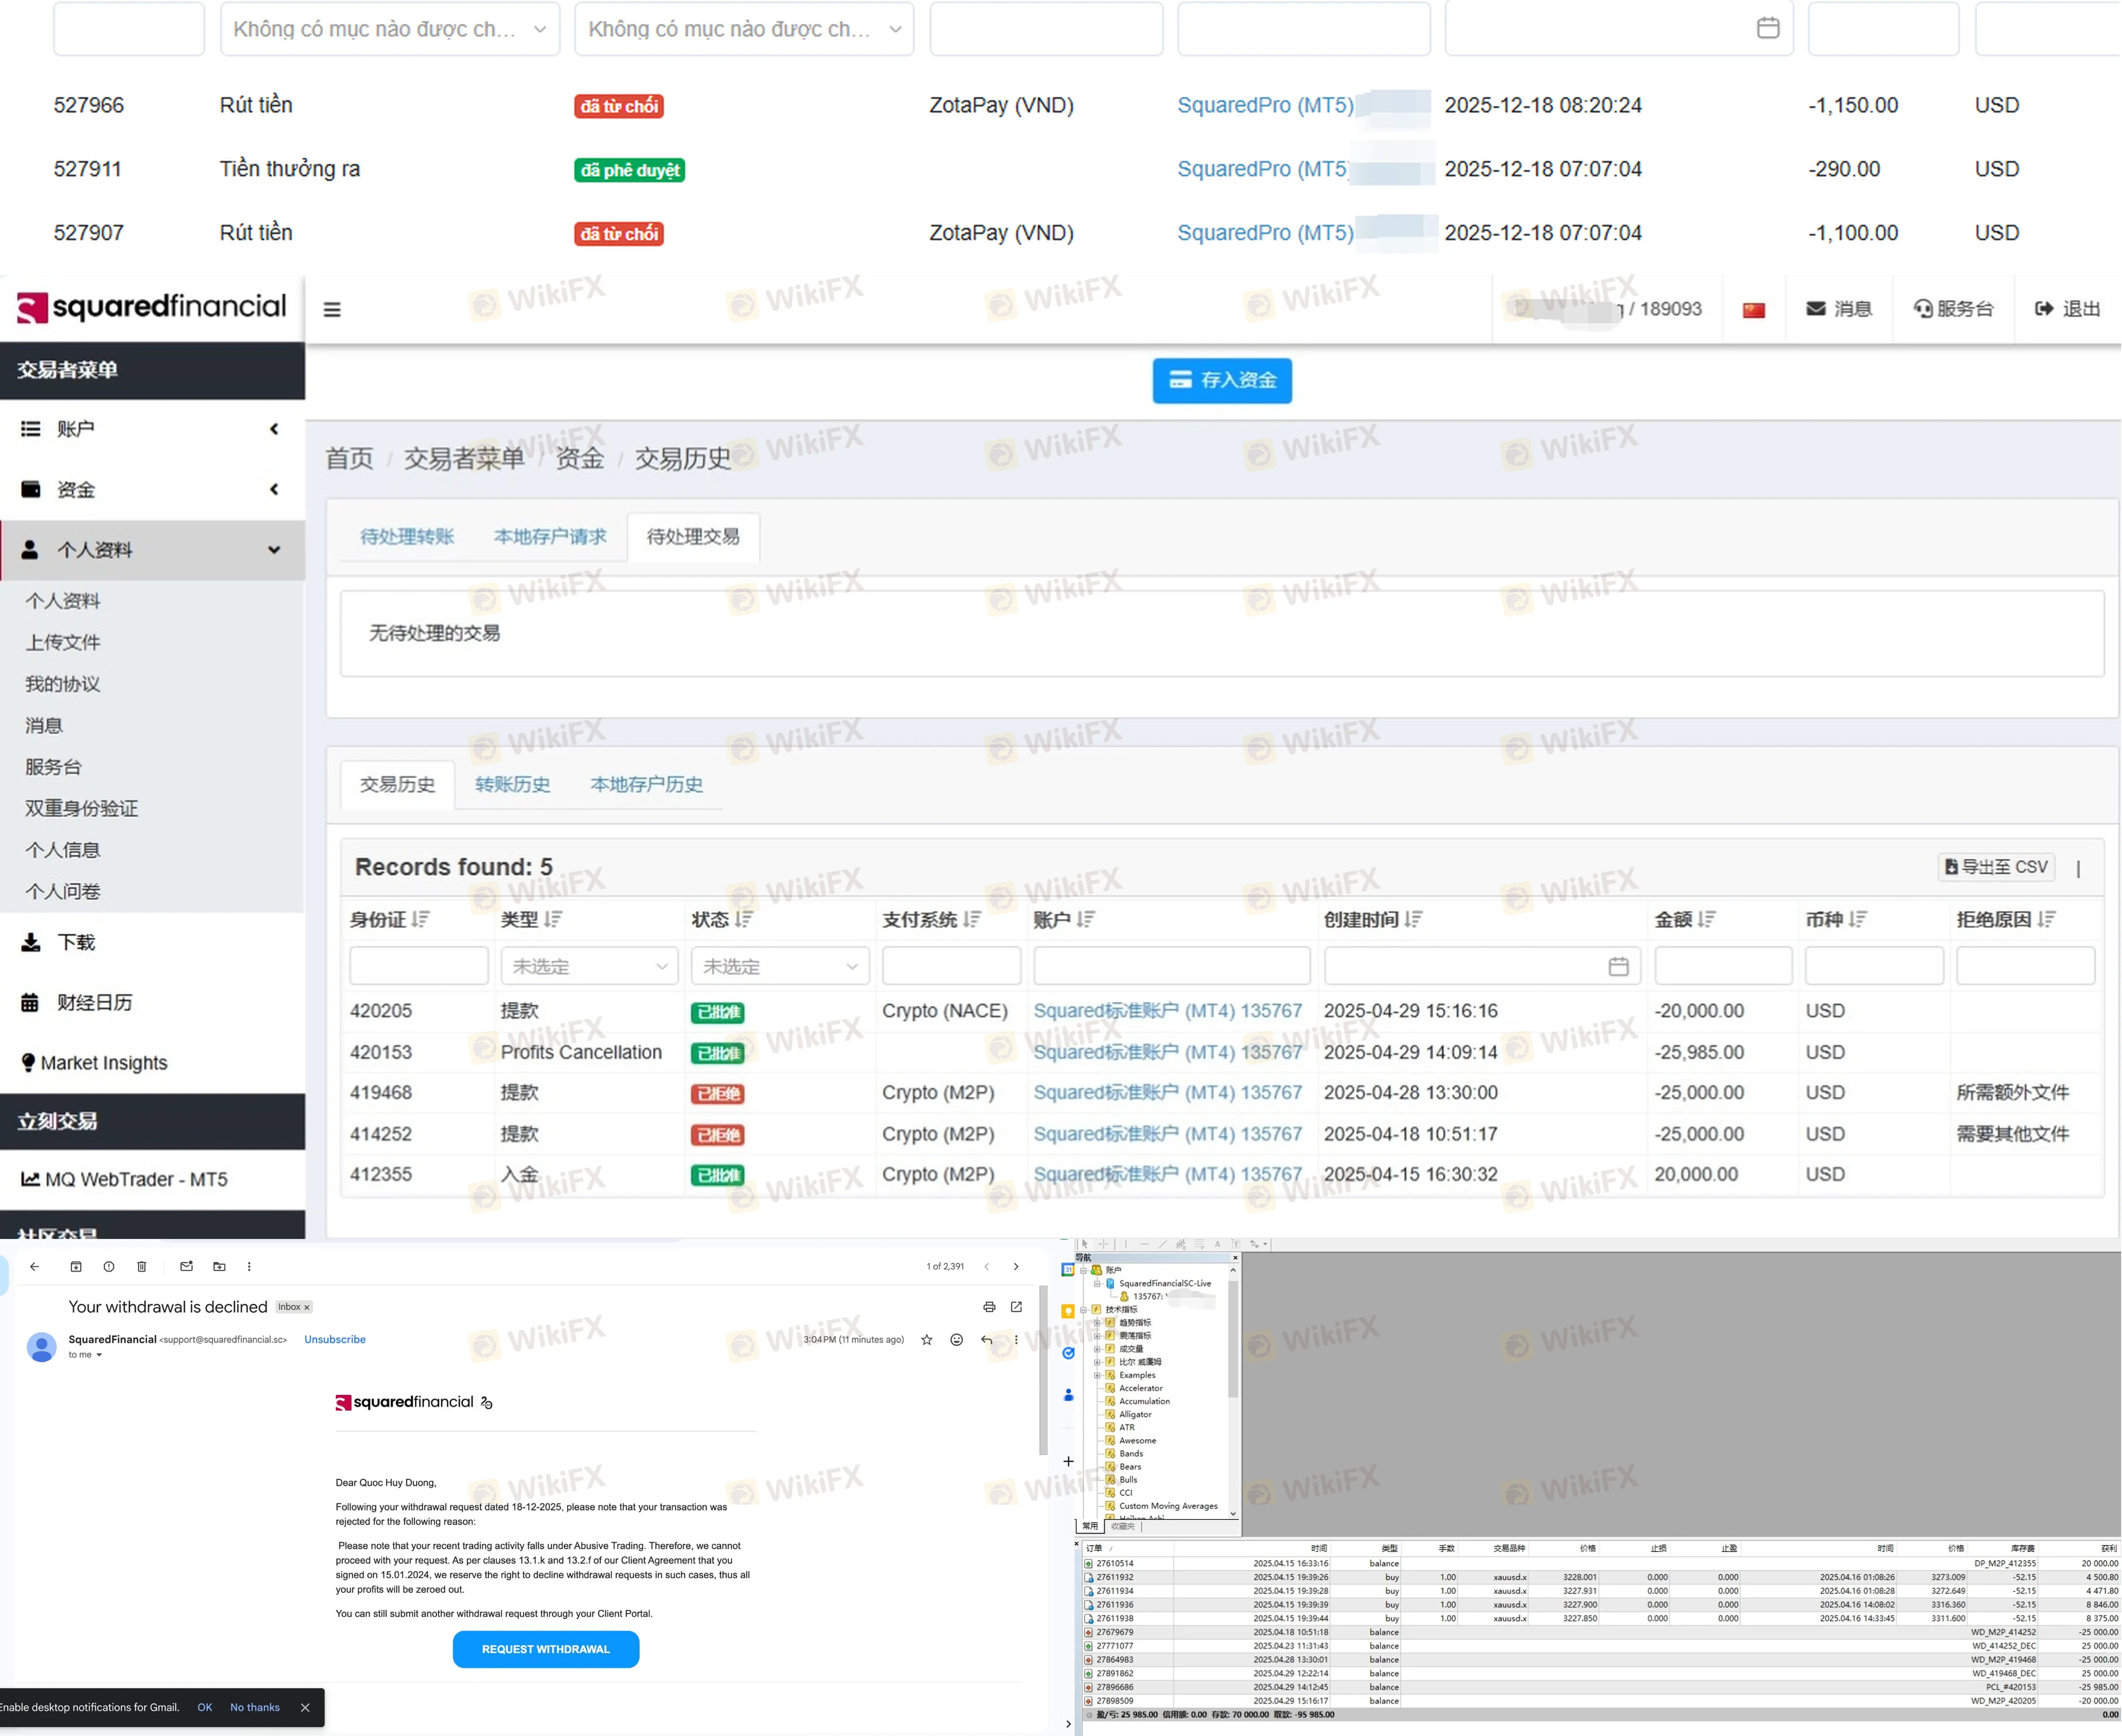
Task: Open the 服务台 headset icon in the header
Action: (1922, 309)
